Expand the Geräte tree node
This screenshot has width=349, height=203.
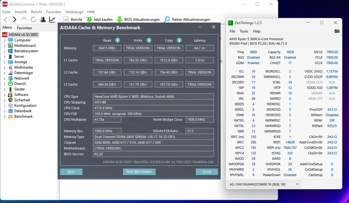click(4, 89)
